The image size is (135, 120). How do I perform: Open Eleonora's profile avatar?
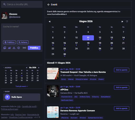pyautogui.click(x=4, y=16)
